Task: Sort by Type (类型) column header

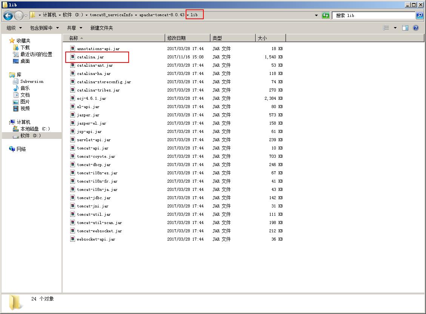Action: [x=233, y=38]
